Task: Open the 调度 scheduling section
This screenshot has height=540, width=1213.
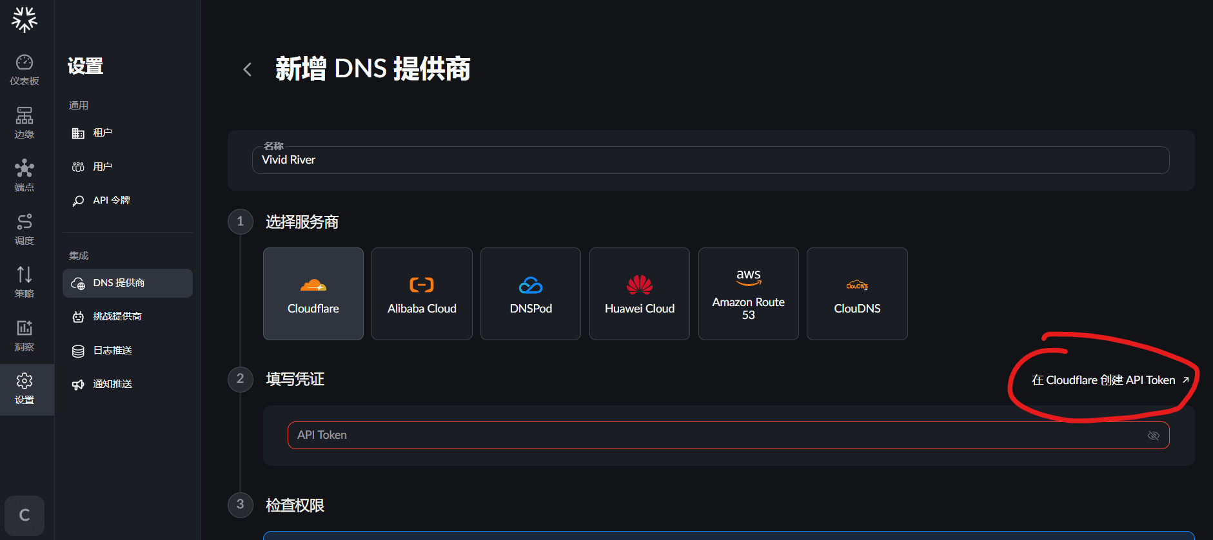Action: coord(25,229)
